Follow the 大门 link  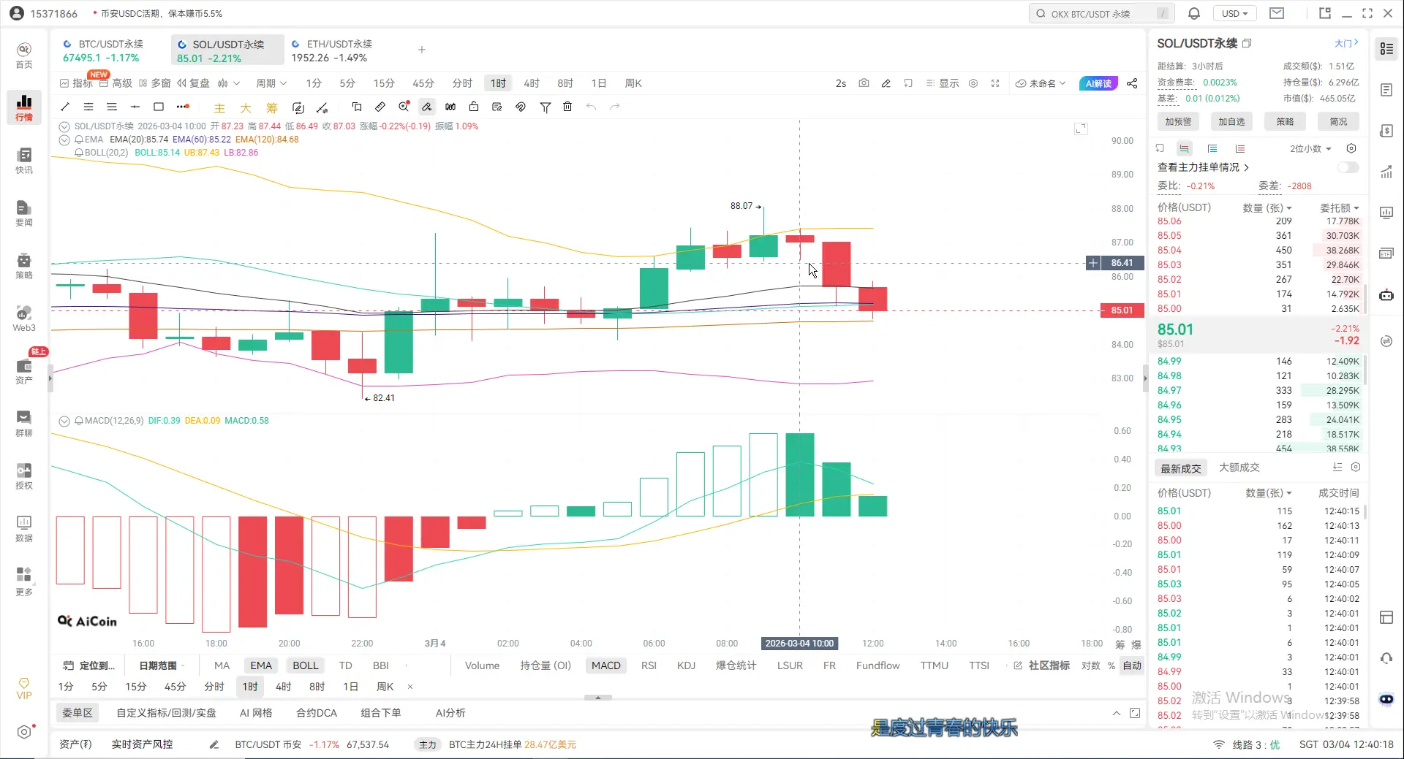tap(1346, 43)
